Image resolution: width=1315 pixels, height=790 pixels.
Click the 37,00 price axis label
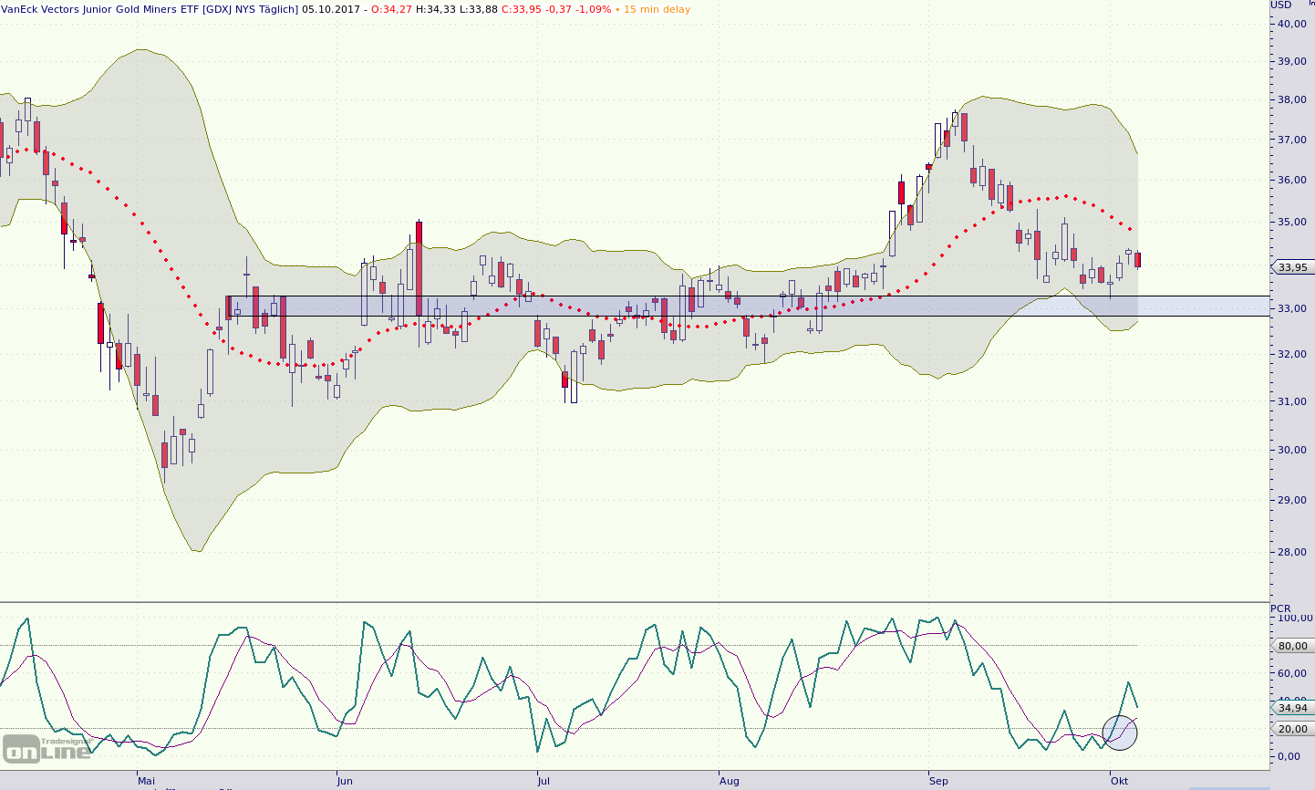point(1291,140)
